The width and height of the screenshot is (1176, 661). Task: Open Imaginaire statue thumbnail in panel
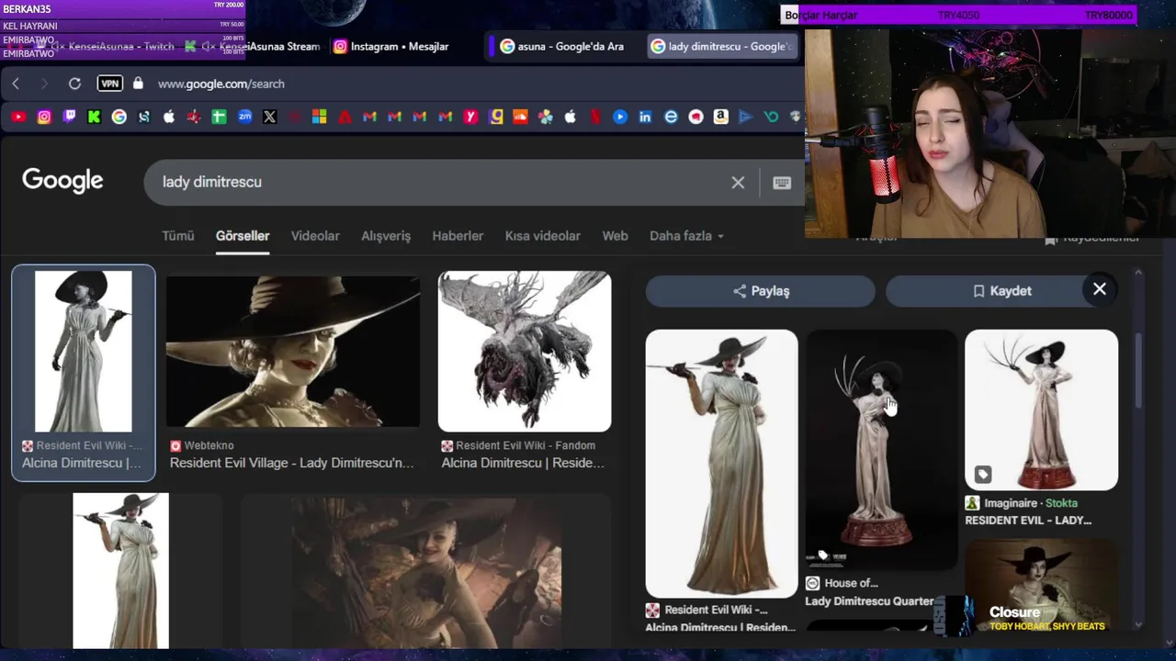1041,410
